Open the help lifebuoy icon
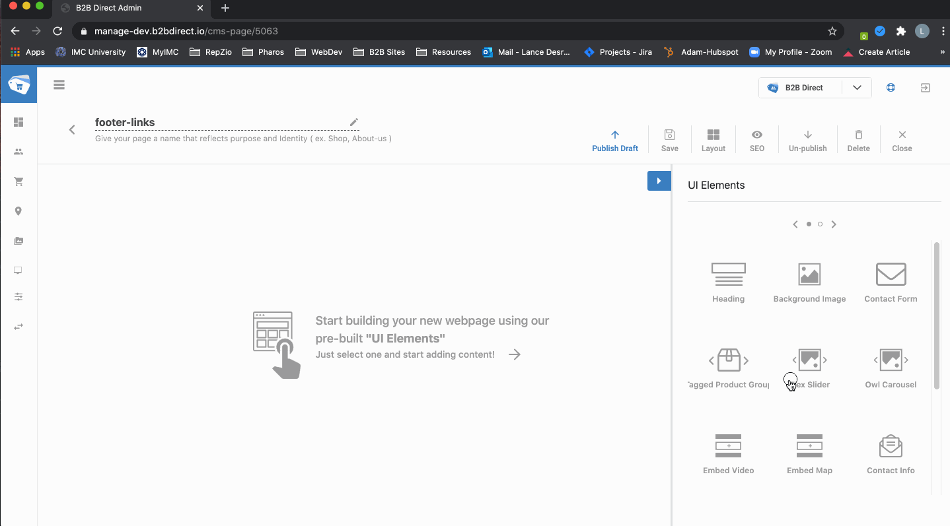The width and height of the screenshot is (950, 526). pyautogui.click(x=891, y=88)
